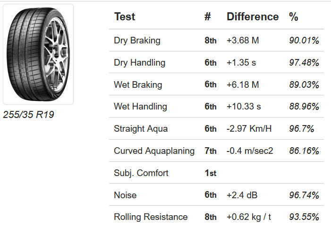The image size is (331, 227).
Task: Select the Wet Braking test label
Action: tap(138, 85)
